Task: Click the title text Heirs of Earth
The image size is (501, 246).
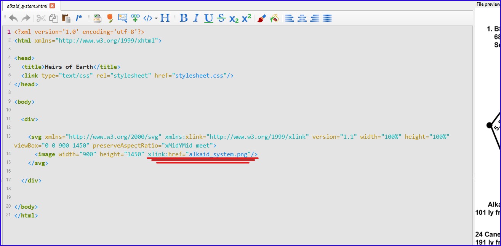Action: tap(69, 67)
